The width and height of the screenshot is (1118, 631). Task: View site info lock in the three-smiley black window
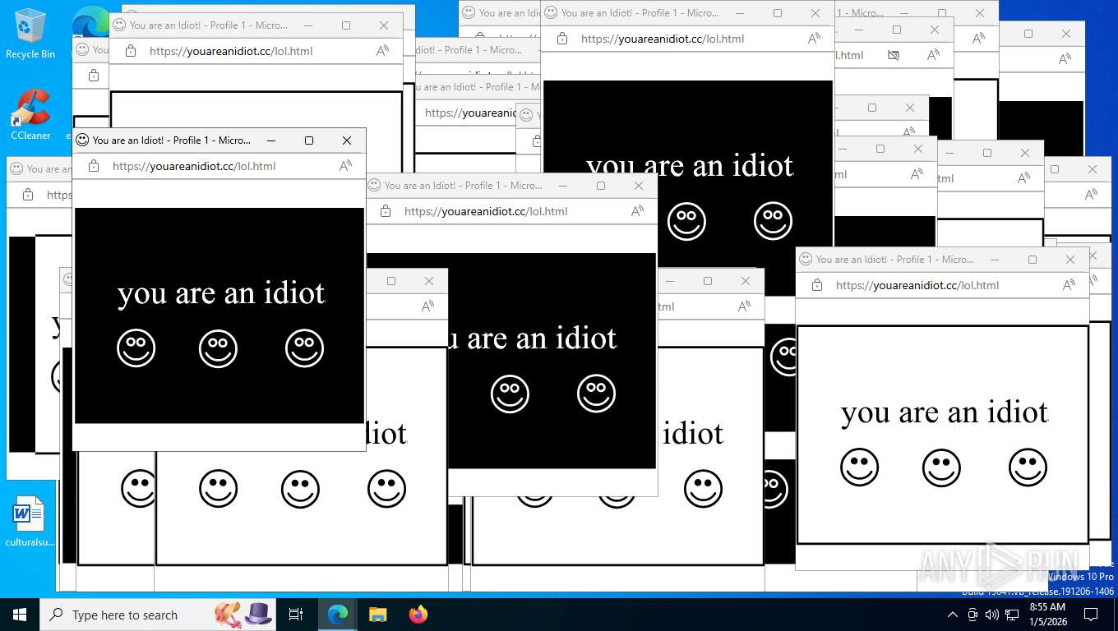tap(94, 166)
